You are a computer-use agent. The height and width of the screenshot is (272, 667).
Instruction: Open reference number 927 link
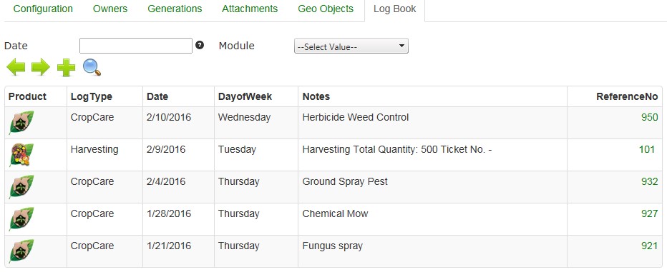pyautogui.click(x=650, y=213)
